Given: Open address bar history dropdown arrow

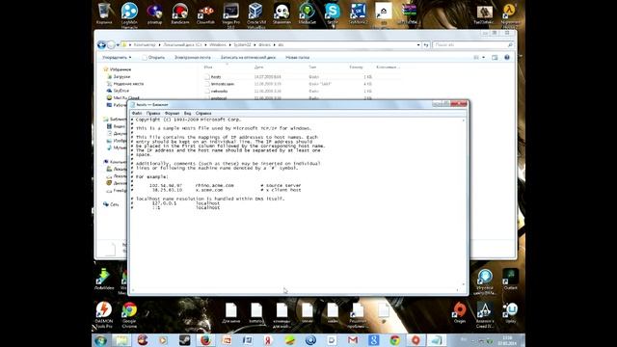Looking at the screenshot, I should [x=418, y=45].
